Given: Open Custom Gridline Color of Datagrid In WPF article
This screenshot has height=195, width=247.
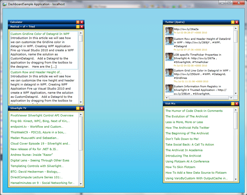Looking at the screenshot, I should [x=40, y=34].
